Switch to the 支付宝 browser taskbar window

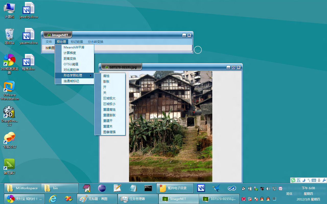pyautogui.click(x=25, y=199)
